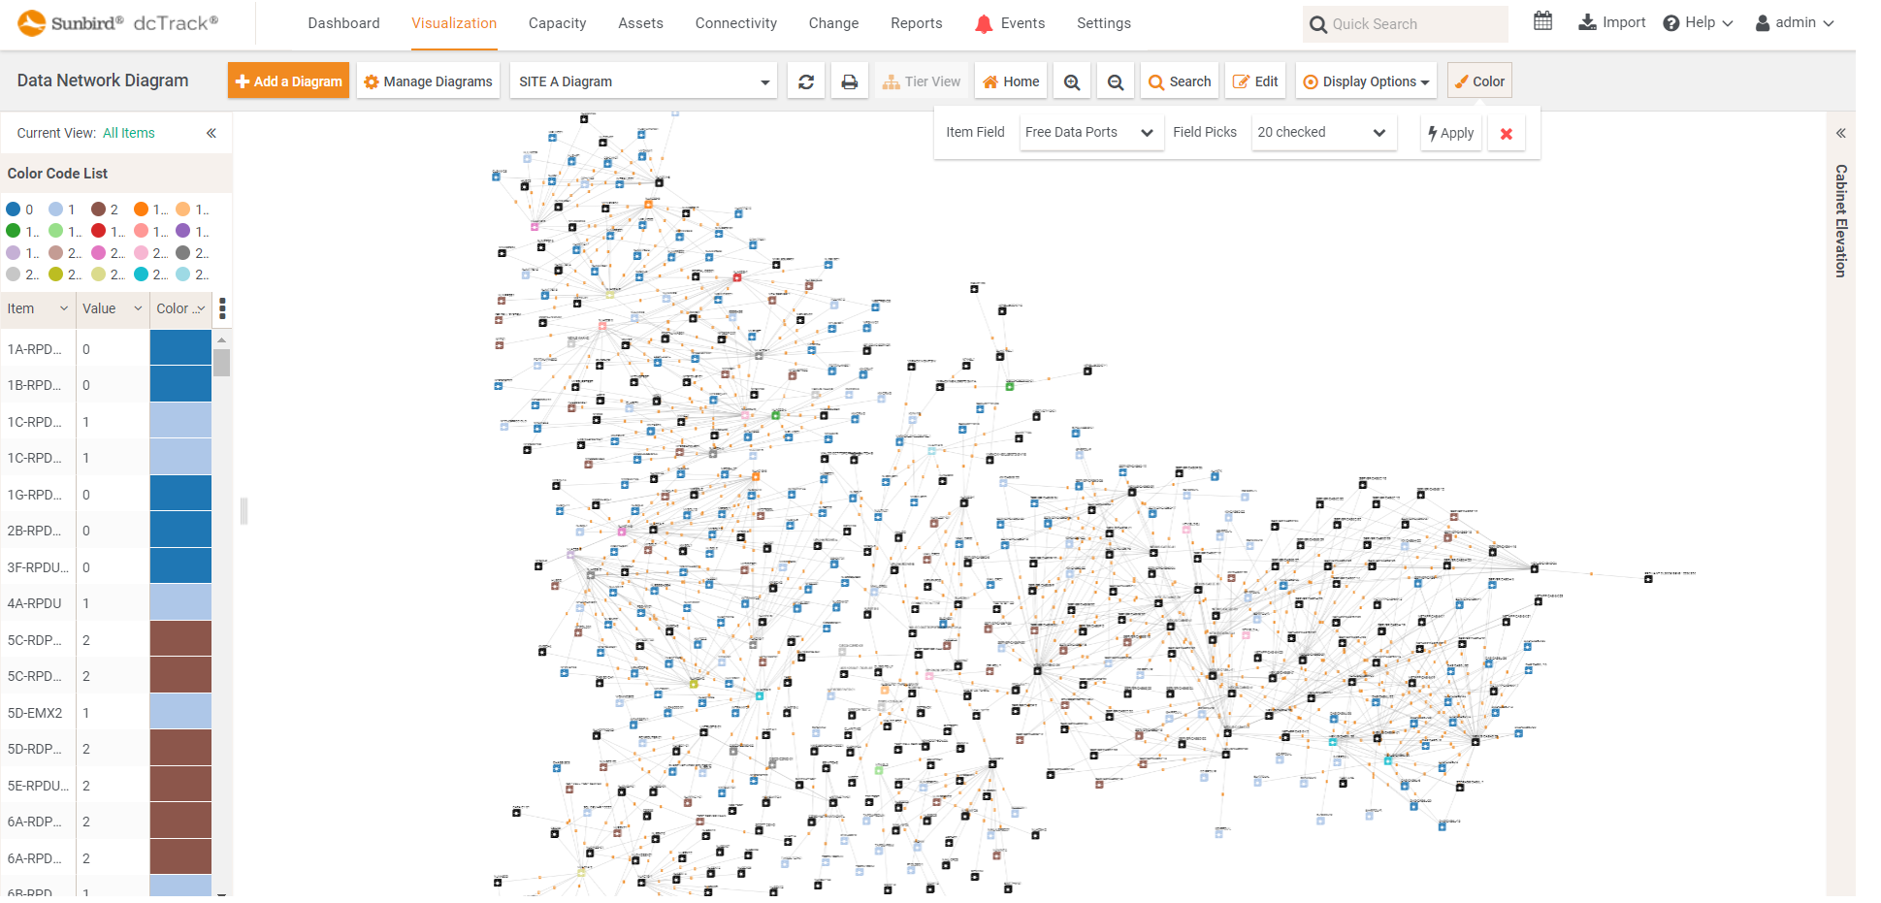The width and height of the screenshot is (1881, 903).
Task: Open the Connectivity menu
Action: (735, 23)
